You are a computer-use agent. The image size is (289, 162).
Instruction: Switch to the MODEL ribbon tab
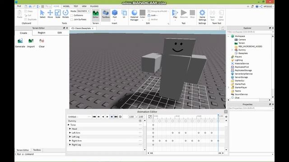click(x=66, y=6)
